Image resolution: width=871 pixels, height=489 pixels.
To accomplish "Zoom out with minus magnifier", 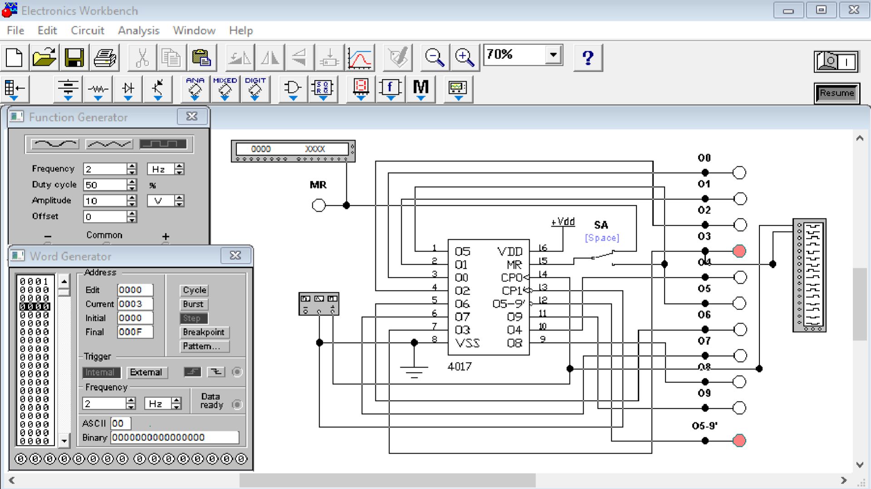I will (x=435, y=58).
